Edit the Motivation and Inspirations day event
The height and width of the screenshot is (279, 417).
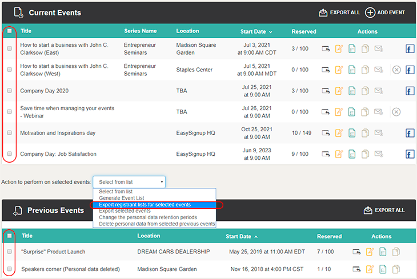click(x=339, y=132)
